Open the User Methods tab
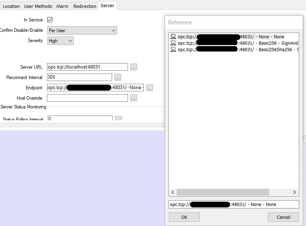The height and width of the screenshot is (226, 306). (38, 6)
